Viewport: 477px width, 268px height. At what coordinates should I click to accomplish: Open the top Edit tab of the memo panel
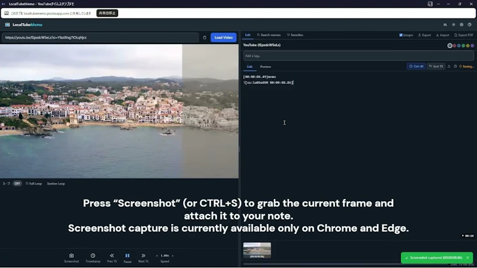(x=248, y=35)
